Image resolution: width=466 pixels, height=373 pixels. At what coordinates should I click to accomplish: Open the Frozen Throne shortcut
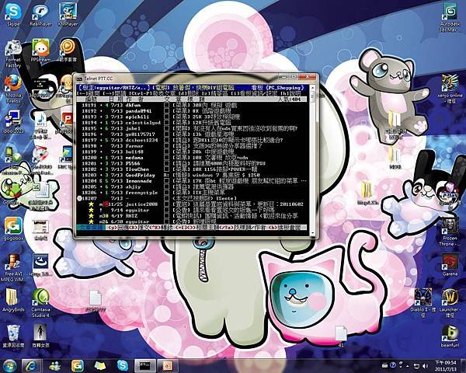[450, 232]
